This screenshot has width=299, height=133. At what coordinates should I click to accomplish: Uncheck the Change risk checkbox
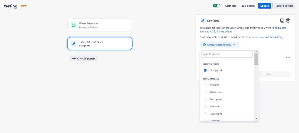(205, 70)
